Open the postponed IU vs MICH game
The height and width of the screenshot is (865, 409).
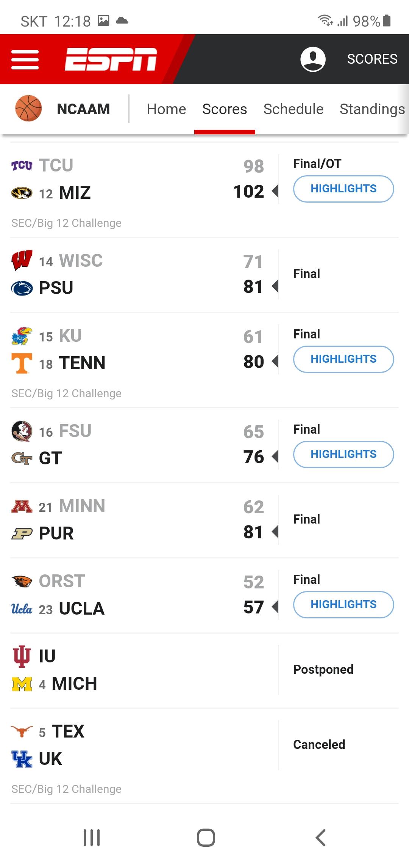204,670
